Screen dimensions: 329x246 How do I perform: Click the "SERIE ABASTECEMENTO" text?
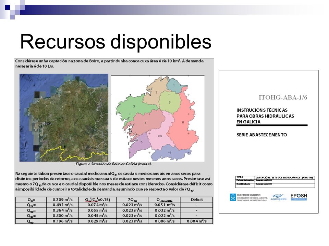tap(261, 135)
